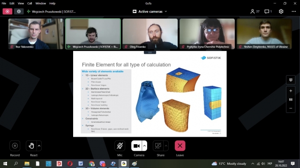This screenshot has width=300, height=168.
Task: Open the session info icon
Action: click(x=19, y=11)
